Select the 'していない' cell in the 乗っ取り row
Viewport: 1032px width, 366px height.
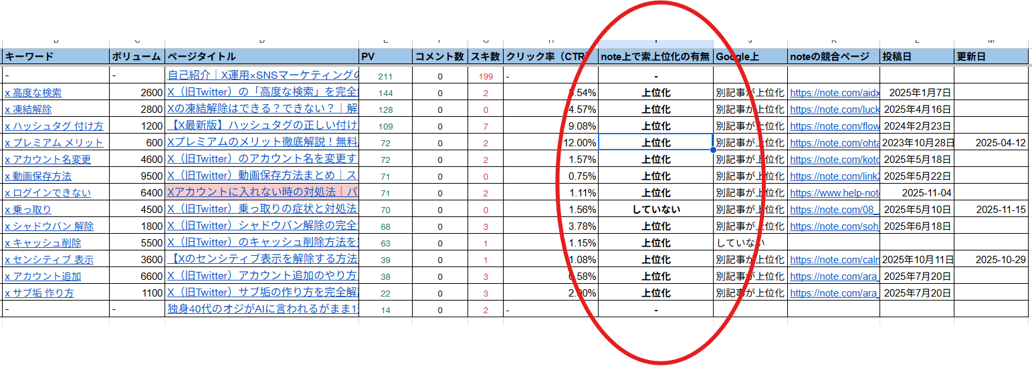click(x=655, y=210)
